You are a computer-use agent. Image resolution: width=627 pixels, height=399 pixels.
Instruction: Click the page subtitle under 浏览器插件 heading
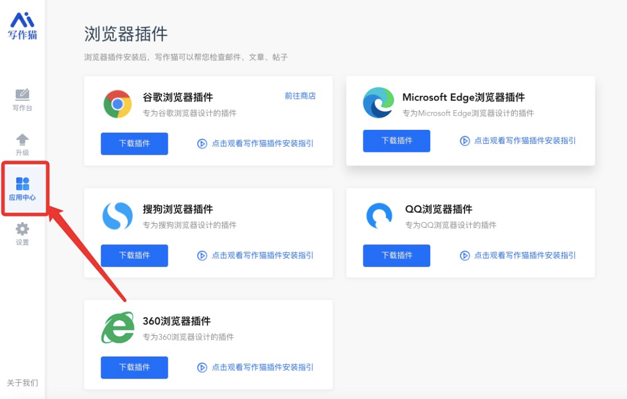point(186,57)
